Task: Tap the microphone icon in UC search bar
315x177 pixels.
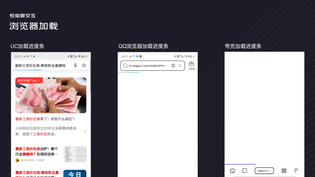Action: click(75, 65)
